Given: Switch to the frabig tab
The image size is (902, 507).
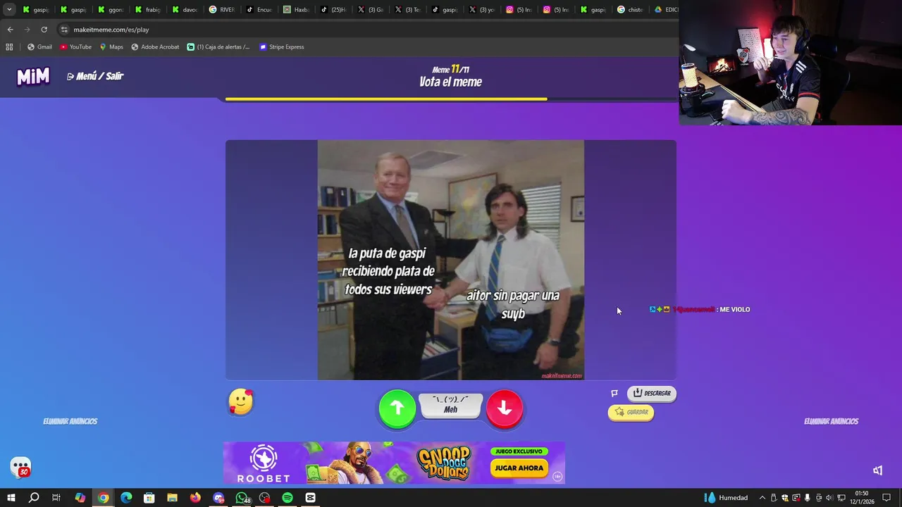Looking at the screenshot, I should [x=148, y=9].
